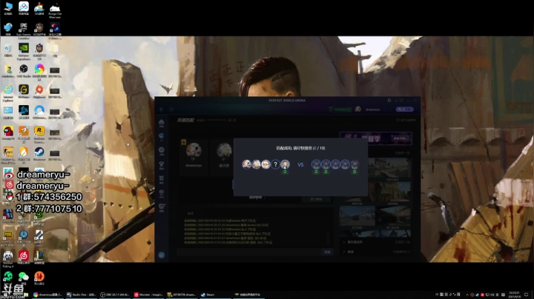Image resolution: width=534 pixels, height=299 pixels.
Task: Select the suited-man player avatar in match dialog
Action: pyautogui.click(x=285, y=164)
